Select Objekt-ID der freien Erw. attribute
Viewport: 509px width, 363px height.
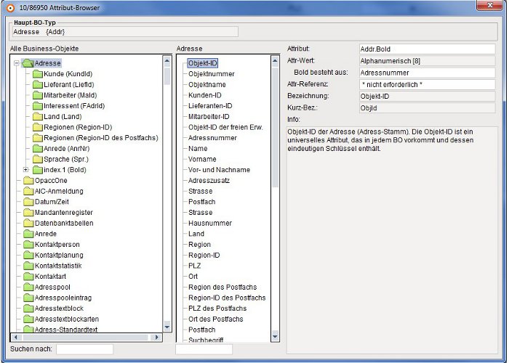(x=225, y=127)
